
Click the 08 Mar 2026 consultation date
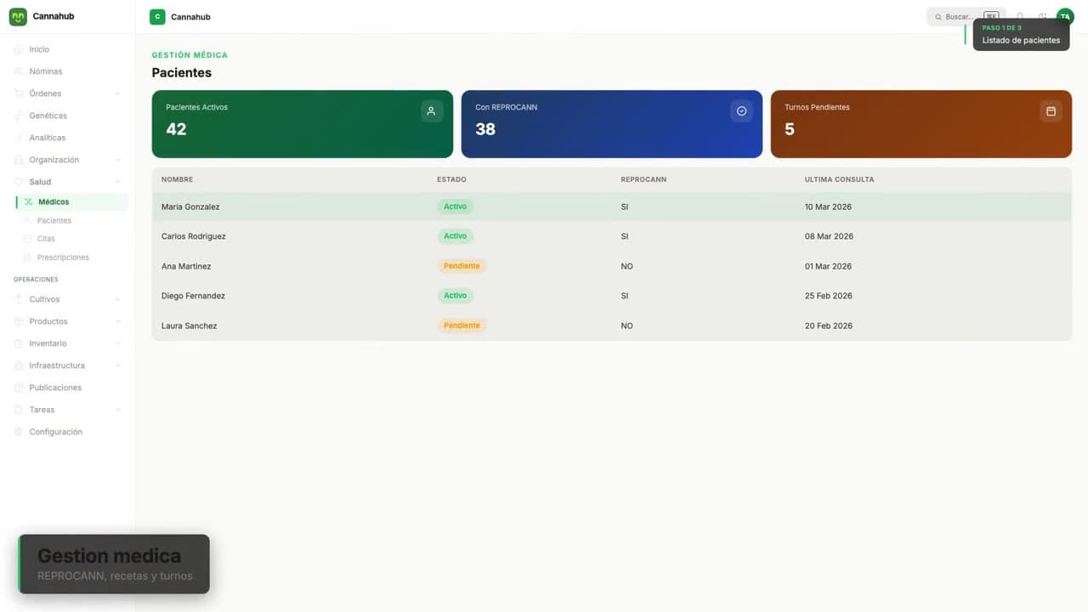click(829, 236)
